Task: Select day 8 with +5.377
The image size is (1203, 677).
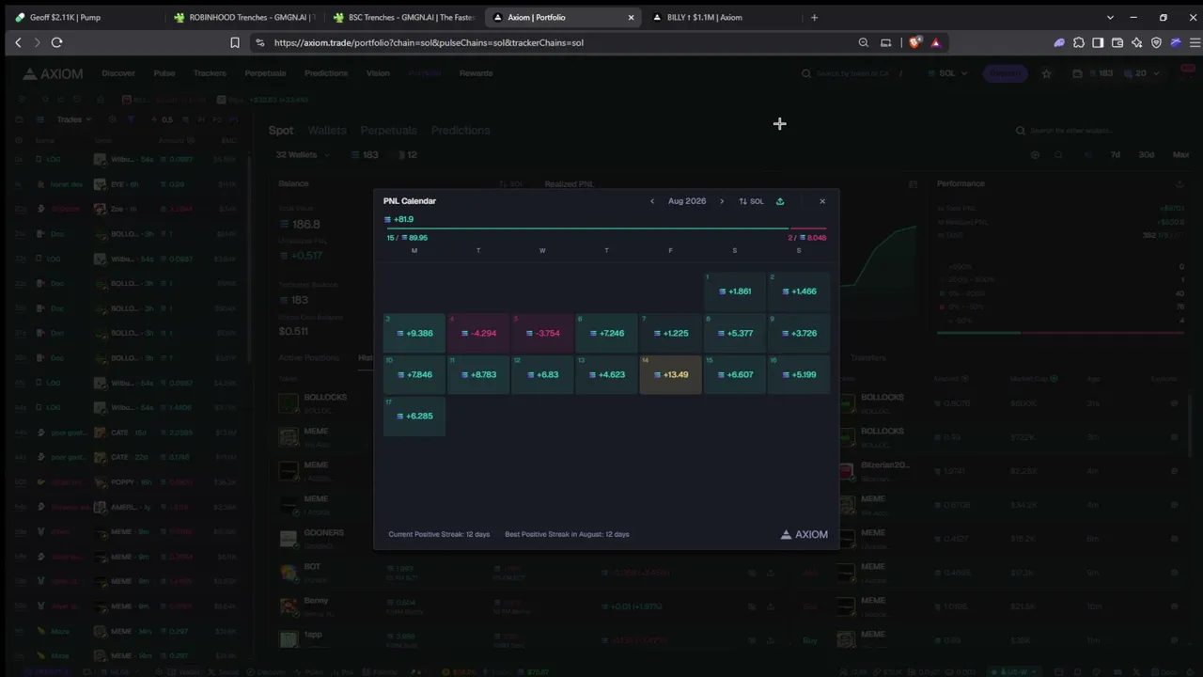Action: 735,333
